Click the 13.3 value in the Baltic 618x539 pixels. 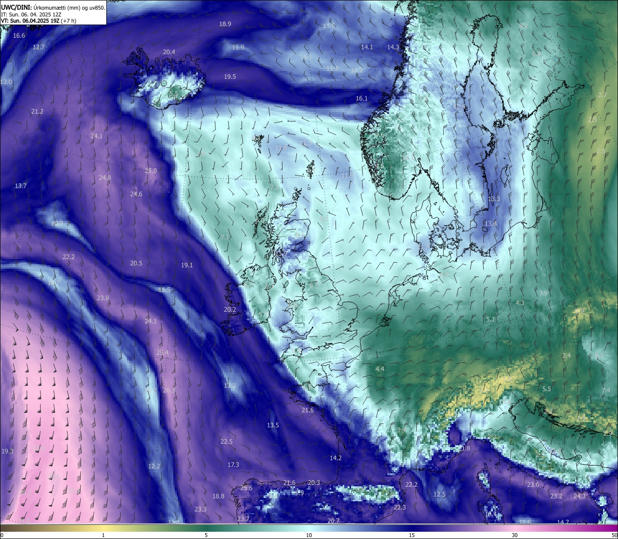click(x=494, y=199)
